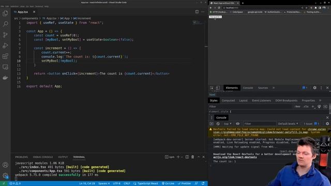Go back in the Chrome browser
Image resolution: width=331 pixels, height=186 pixels.
pyautogui.click(x=210, y=8)
